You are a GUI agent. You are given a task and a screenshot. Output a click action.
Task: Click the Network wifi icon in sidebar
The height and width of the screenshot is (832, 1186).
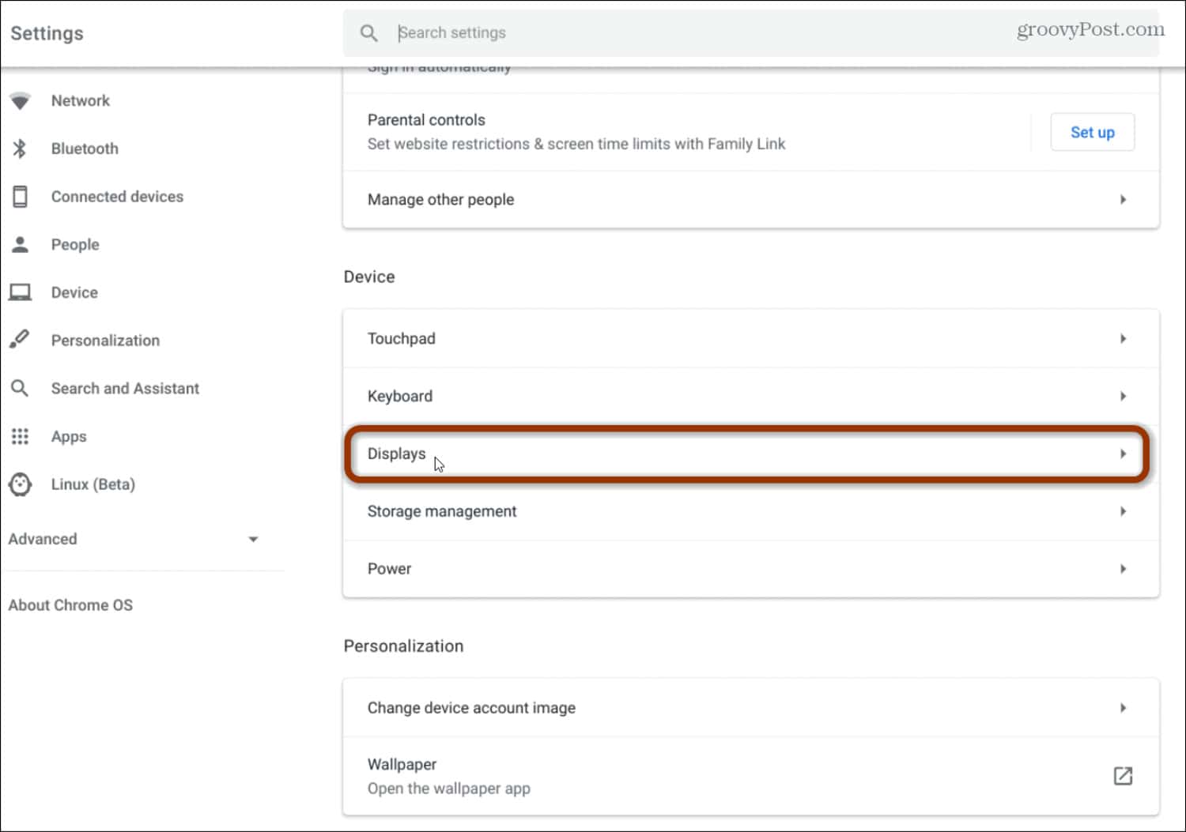point(20,100)
